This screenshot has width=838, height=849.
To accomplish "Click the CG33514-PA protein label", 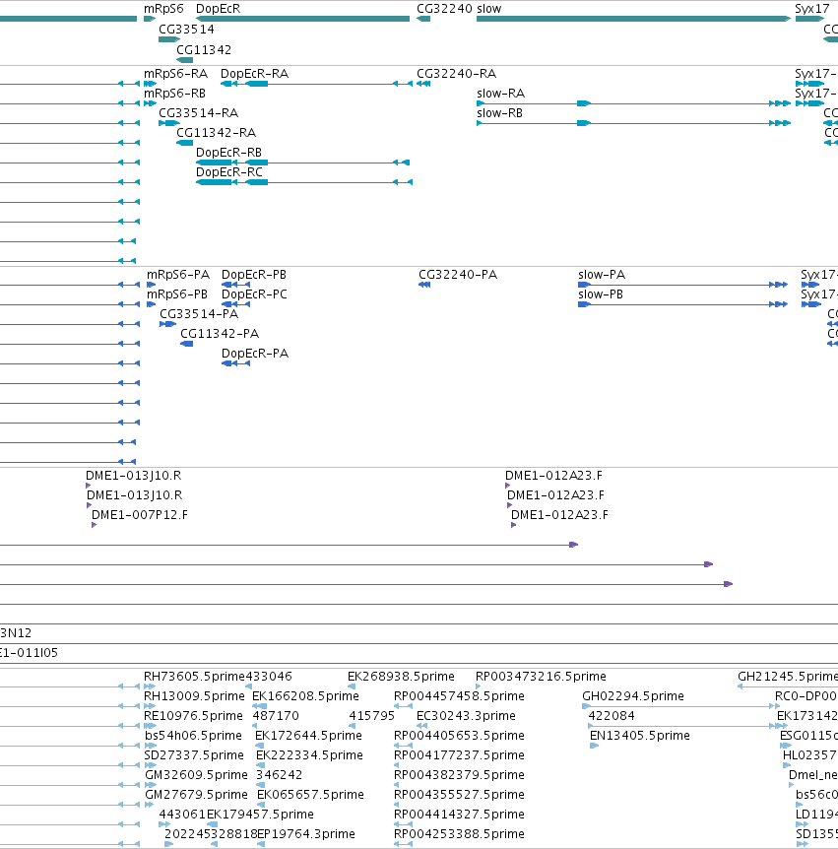I will pos(199,314).
